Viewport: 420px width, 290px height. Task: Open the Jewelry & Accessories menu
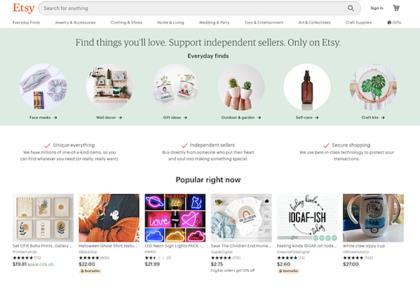[x=75, y=22]
